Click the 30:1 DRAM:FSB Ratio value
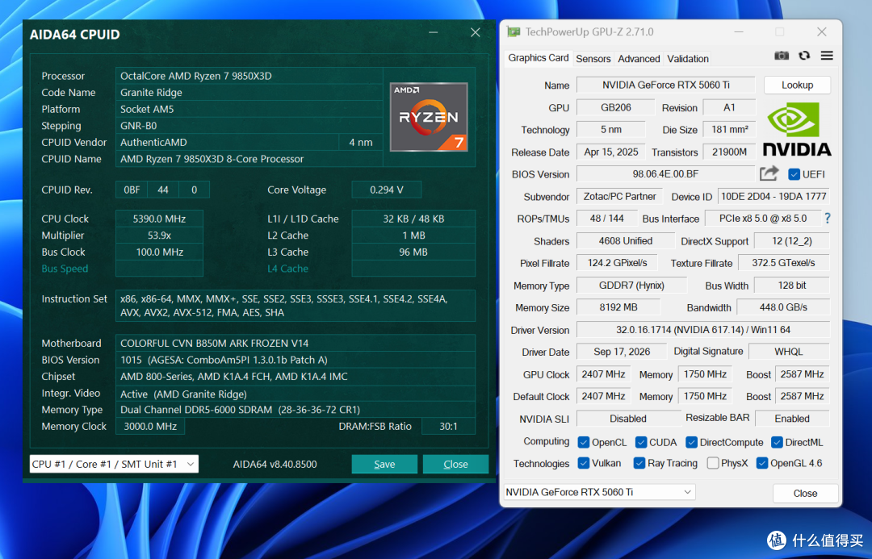This screenshot has width=872, height=559. coord(448,426)
